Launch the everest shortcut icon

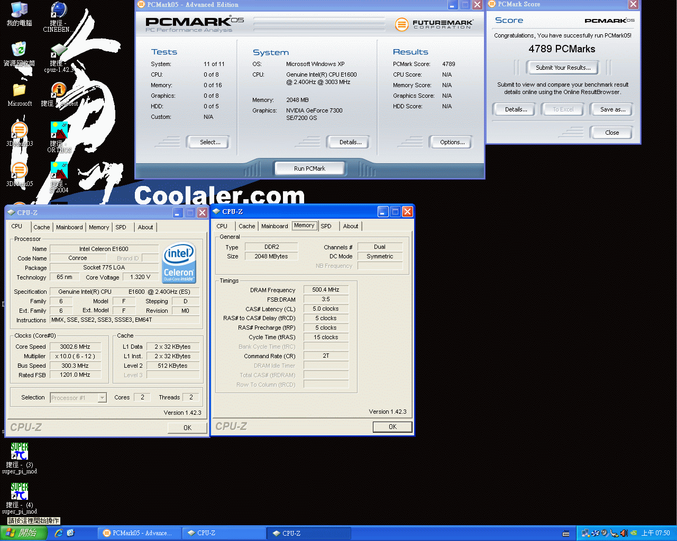tap(59, 95)
